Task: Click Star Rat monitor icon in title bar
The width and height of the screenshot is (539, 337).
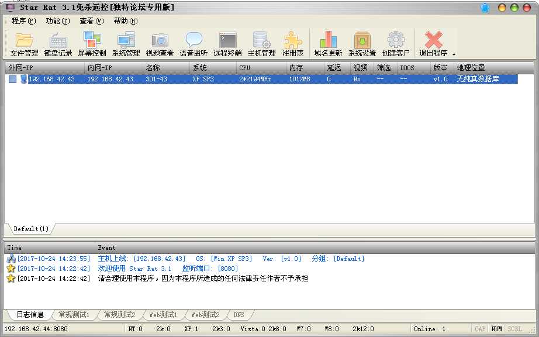Action: point(11,7)
